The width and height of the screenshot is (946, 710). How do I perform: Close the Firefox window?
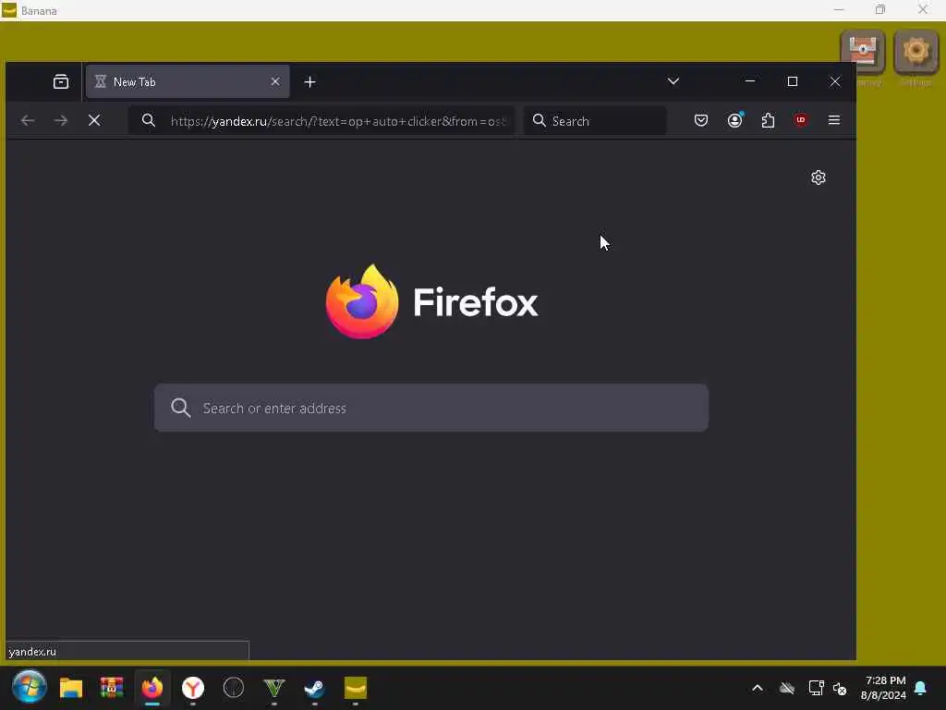(x=835, y=81)
